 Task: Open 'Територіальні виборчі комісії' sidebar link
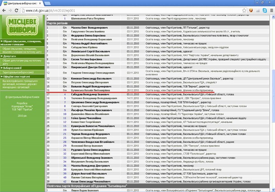(19, 72)
